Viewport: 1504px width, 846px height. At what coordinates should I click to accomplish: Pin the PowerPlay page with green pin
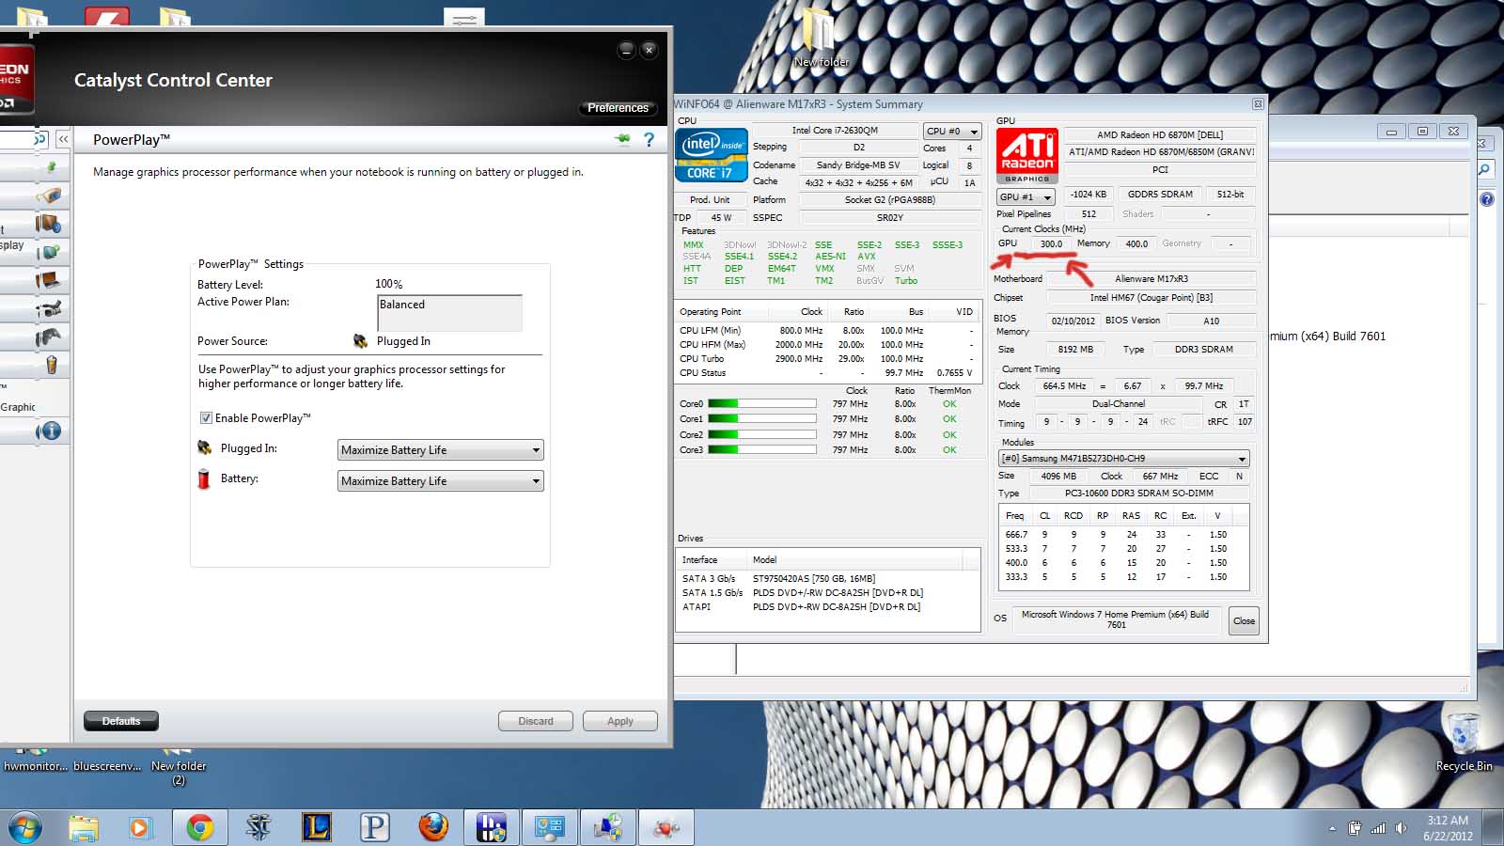coord(622,139)
